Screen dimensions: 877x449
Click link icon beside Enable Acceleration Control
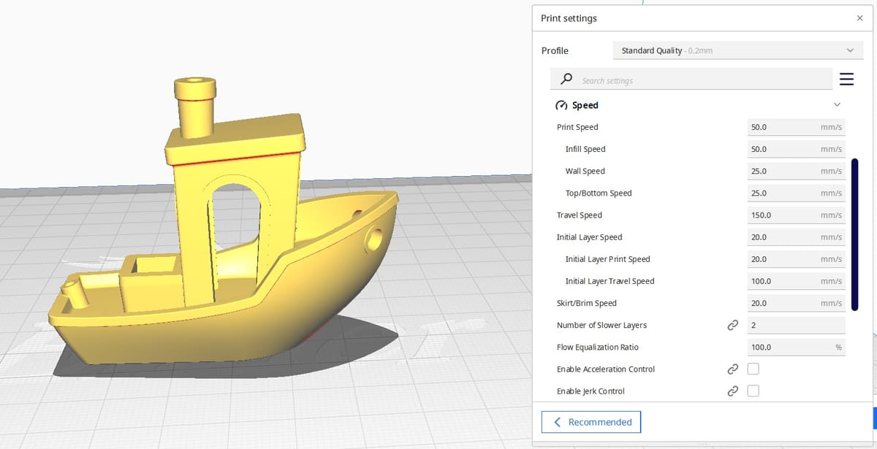[732, 369]
